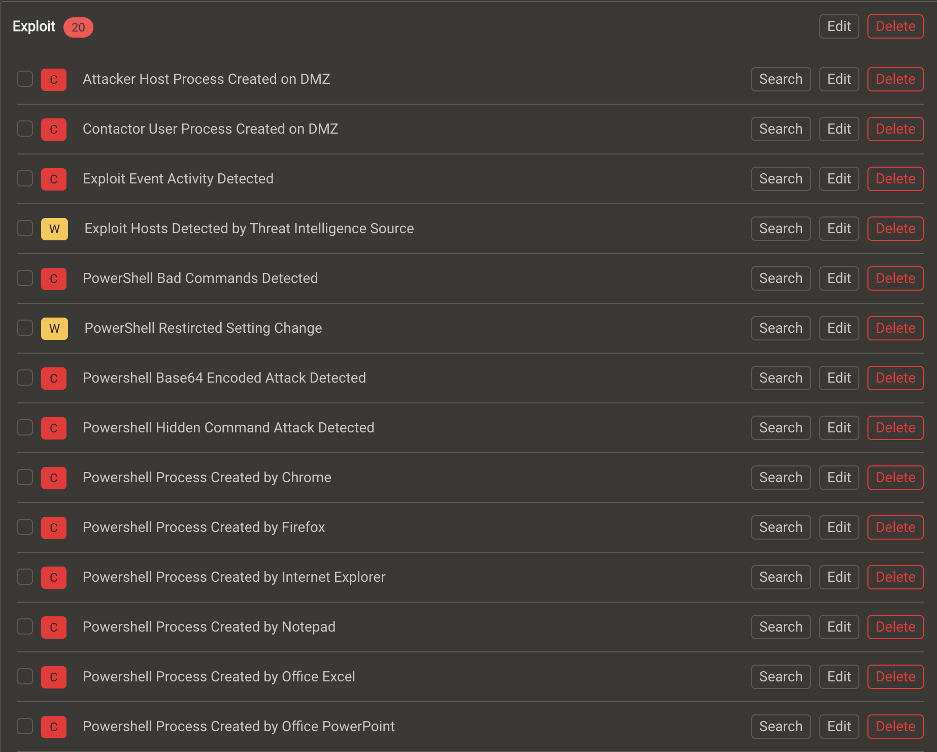Edit the Exploit group in header
This screenshot has width=937, height=752.
[839, 26]
